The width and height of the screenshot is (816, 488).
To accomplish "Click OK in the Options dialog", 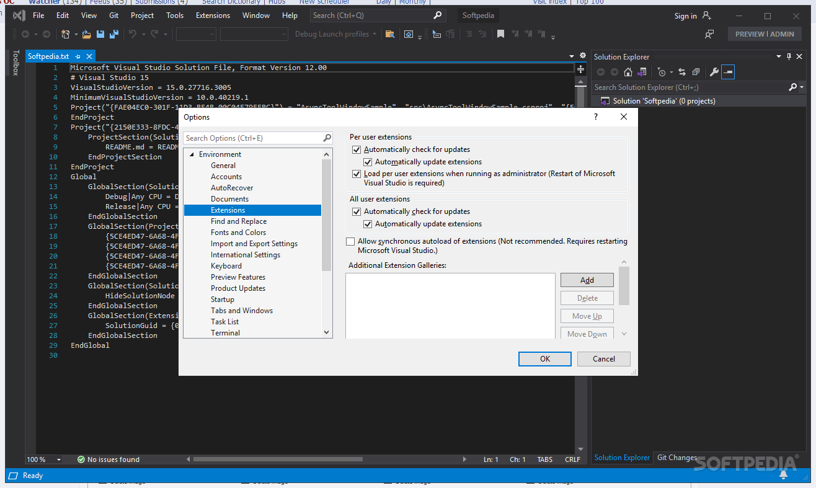I will click(x=544, y=358).
